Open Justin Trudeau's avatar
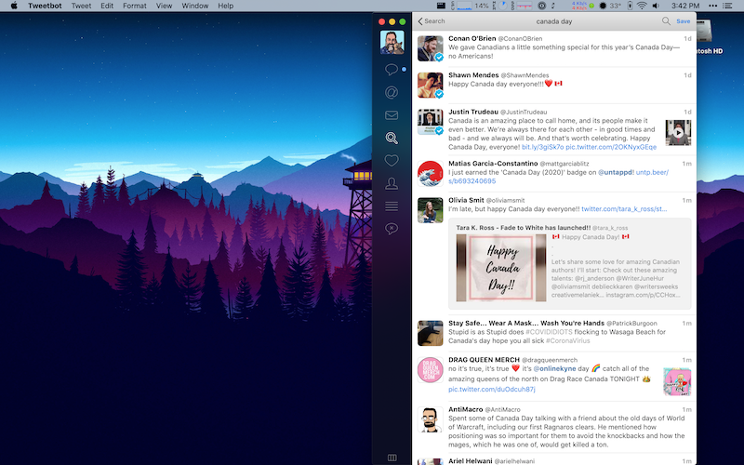Image resolution: width=744 pixels, height=465 pixels. click(x=431, y=122)
